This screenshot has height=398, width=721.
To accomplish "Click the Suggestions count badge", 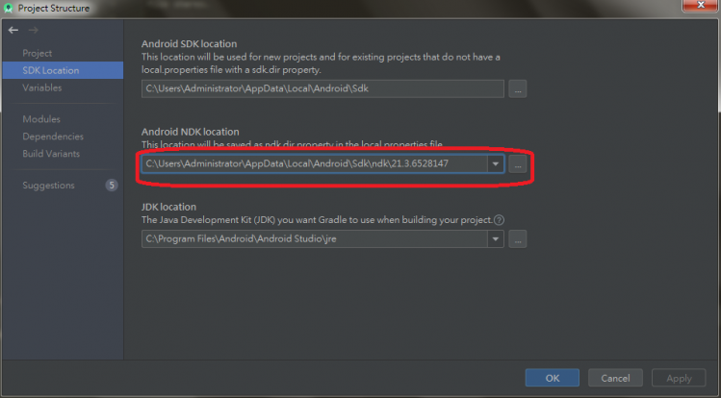I will pyautogui.click(x=112, y=186).
